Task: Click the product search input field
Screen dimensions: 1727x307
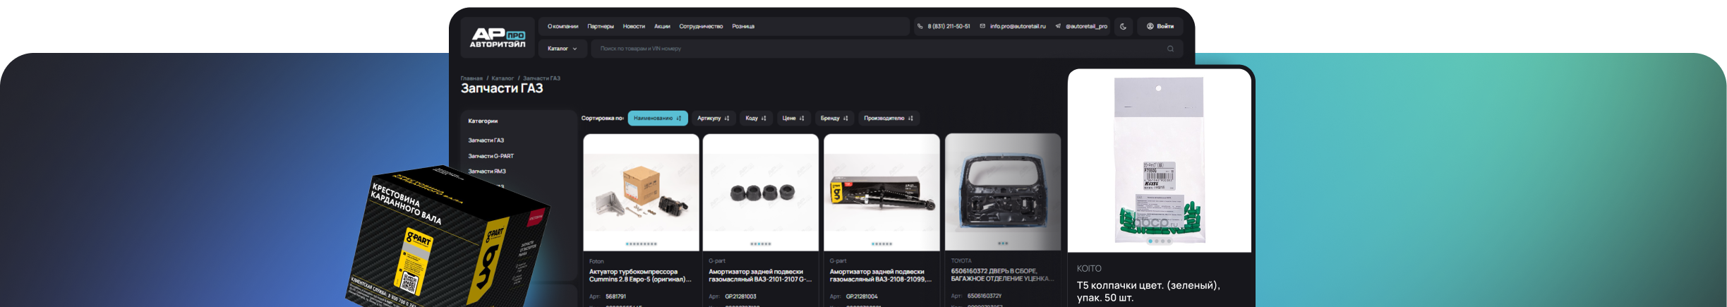Action: coord(875,49)
